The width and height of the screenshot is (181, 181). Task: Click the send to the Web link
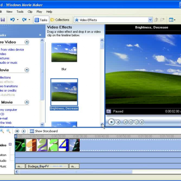point(6,123)
